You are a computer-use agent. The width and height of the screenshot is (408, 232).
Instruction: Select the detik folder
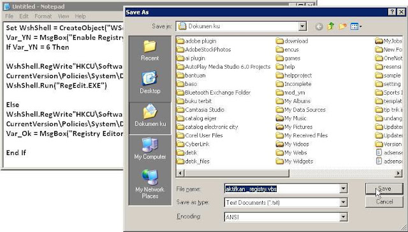[x=187, y=153]
